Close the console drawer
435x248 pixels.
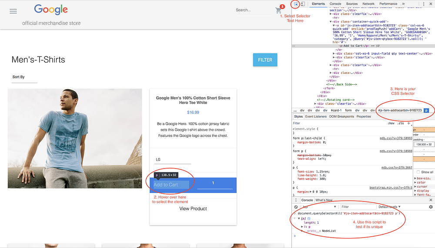point(431,200)
